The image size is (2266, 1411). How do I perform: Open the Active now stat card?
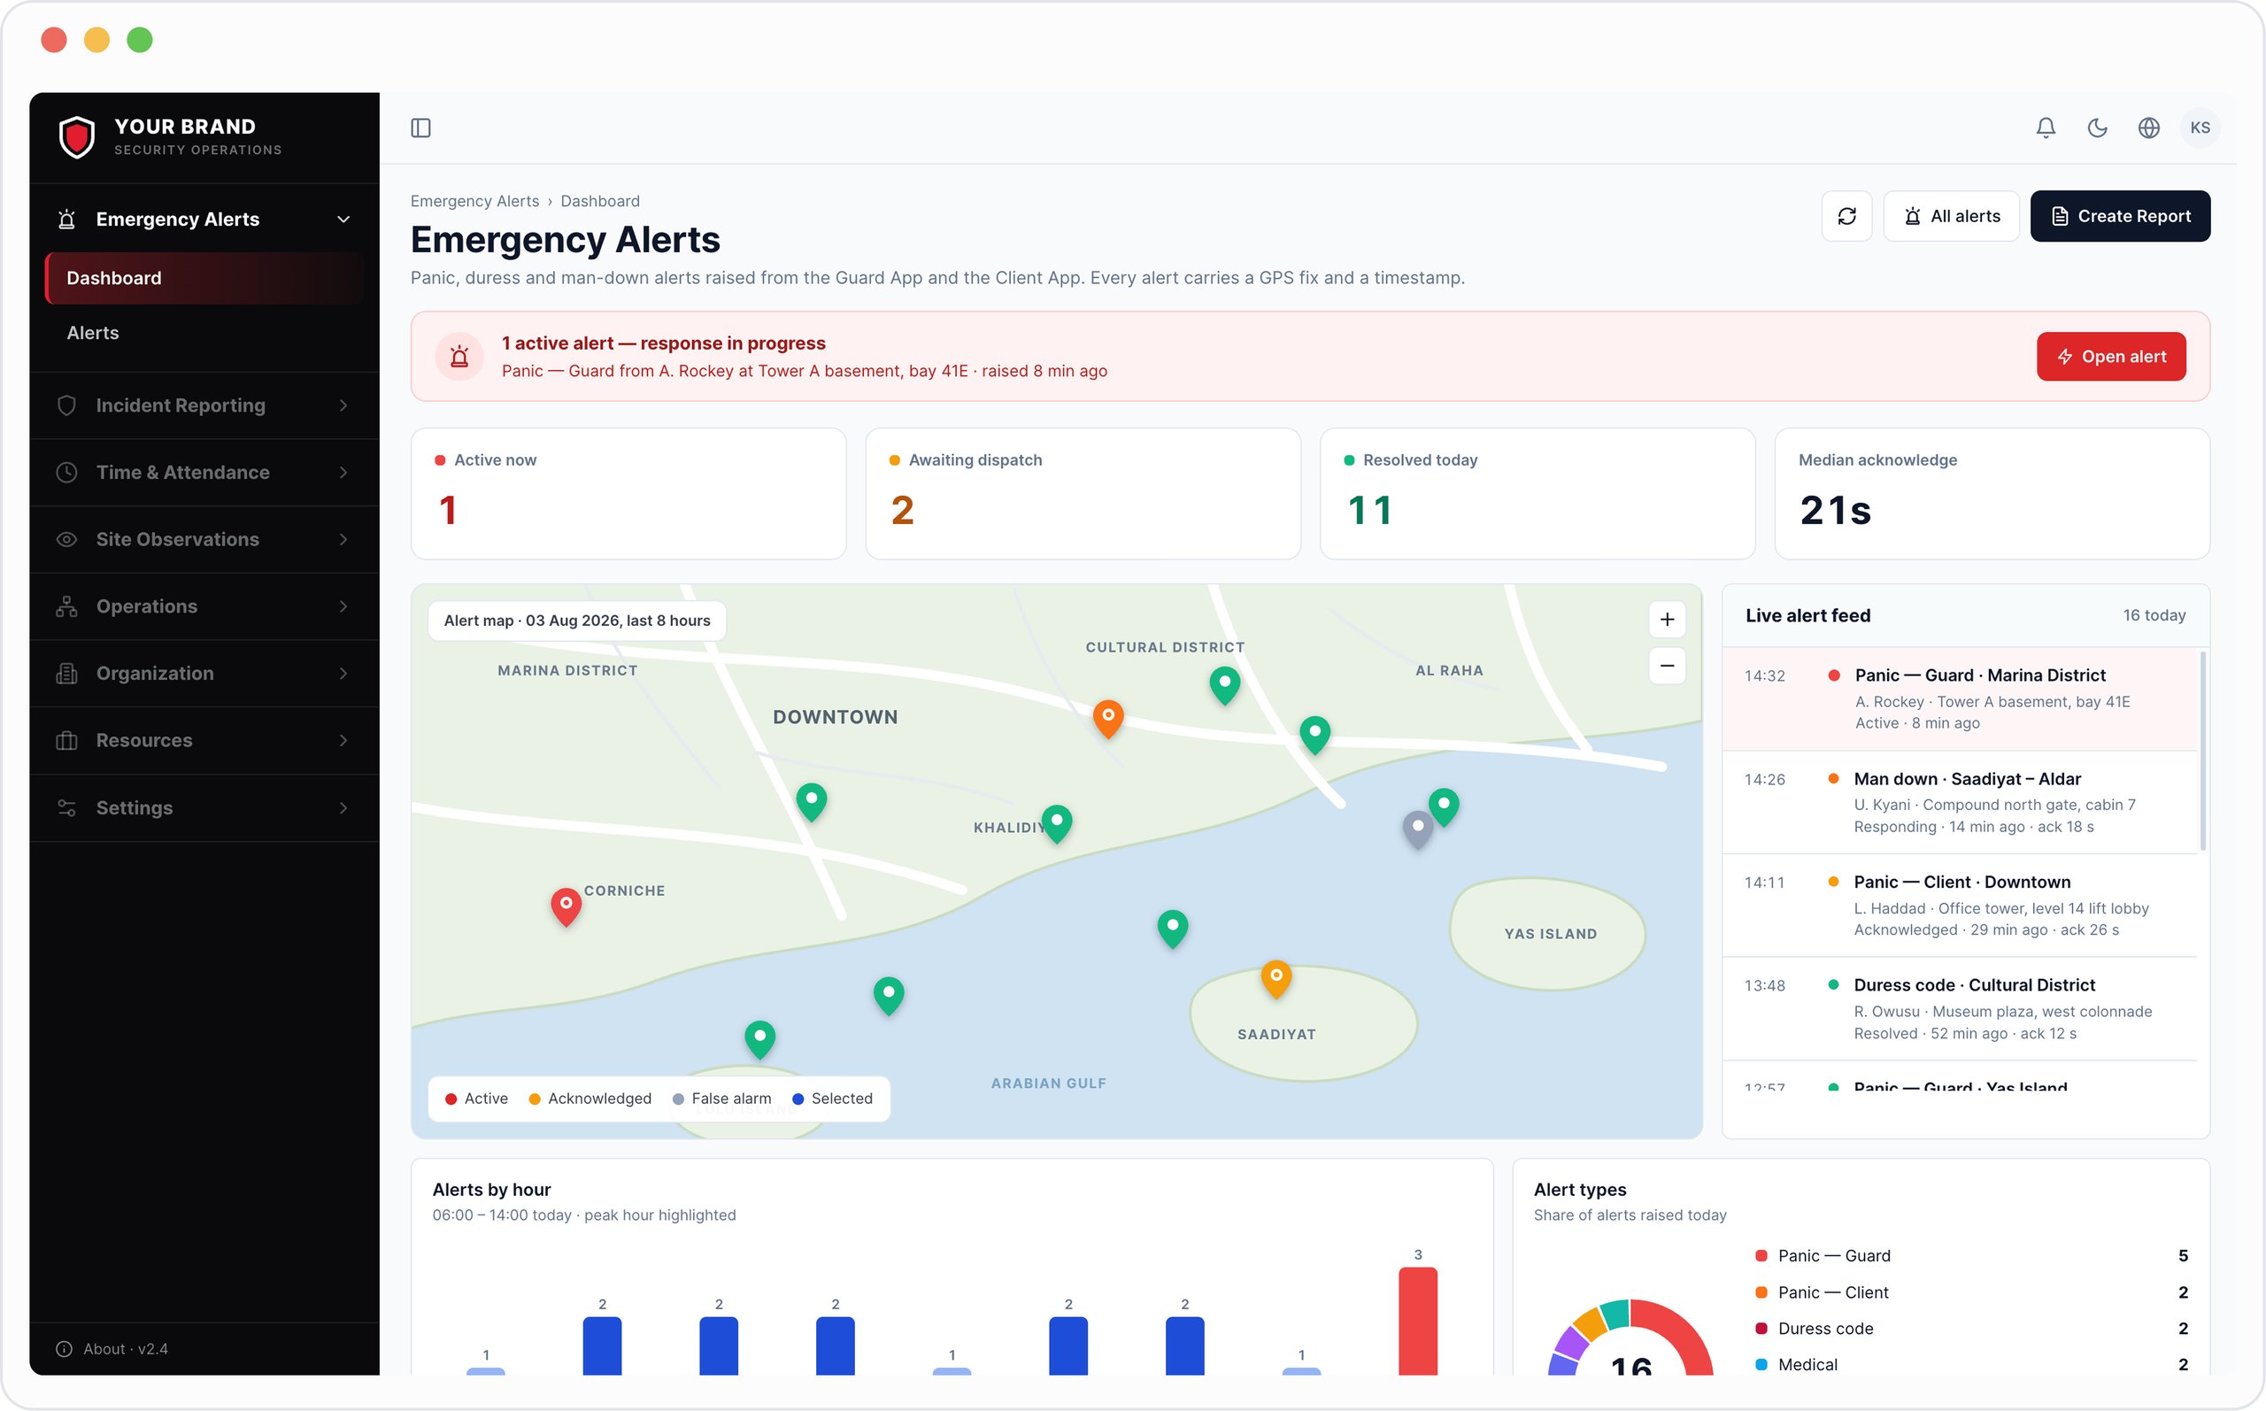[x=628, y=494]
